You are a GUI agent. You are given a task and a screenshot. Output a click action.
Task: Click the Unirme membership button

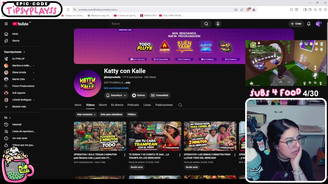(138, 95)
